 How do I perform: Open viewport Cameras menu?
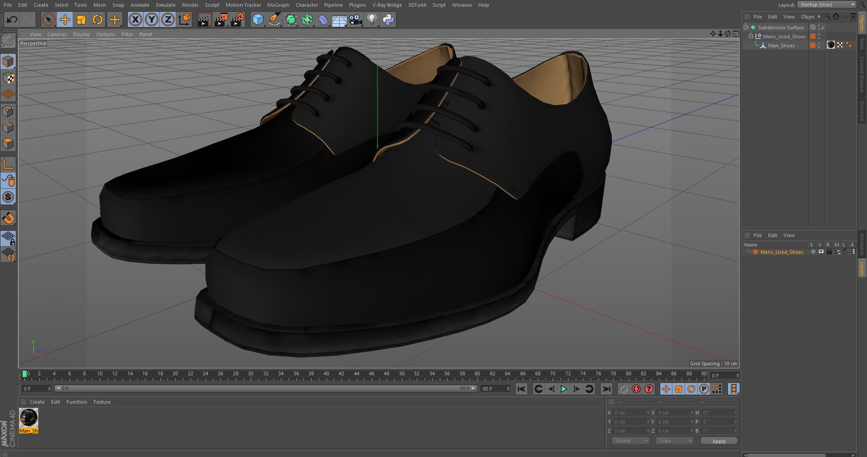(57, 34)
